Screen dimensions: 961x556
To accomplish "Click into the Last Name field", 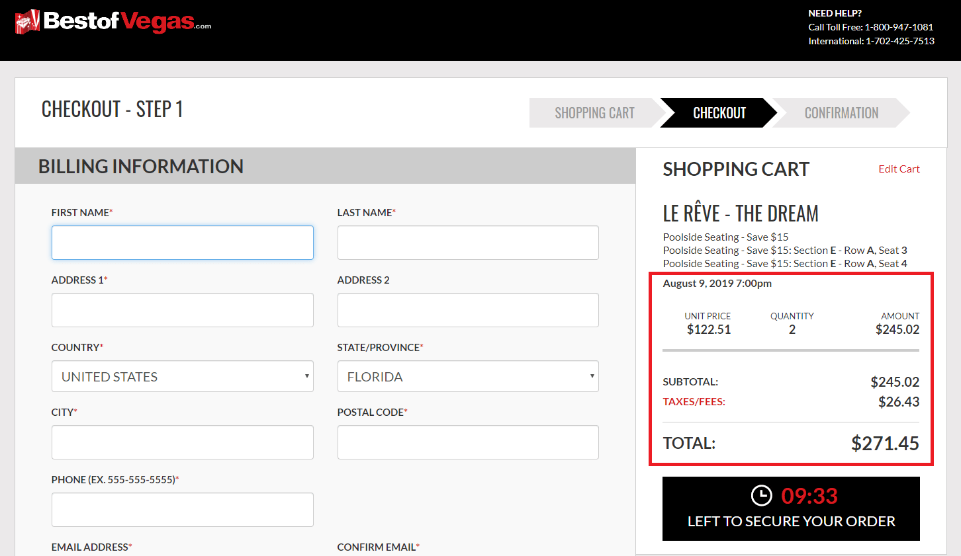I will tap(467, 243).
